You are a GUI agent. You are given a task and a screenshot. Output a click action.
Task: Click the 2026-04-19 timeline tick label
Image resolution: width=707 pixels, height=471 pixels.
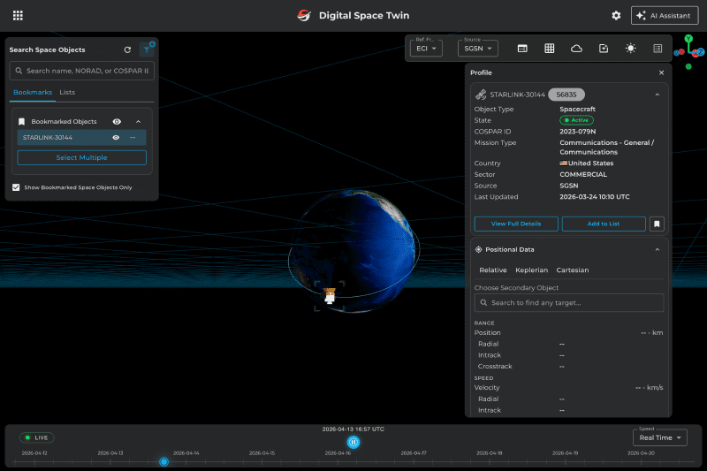point(565,453)
